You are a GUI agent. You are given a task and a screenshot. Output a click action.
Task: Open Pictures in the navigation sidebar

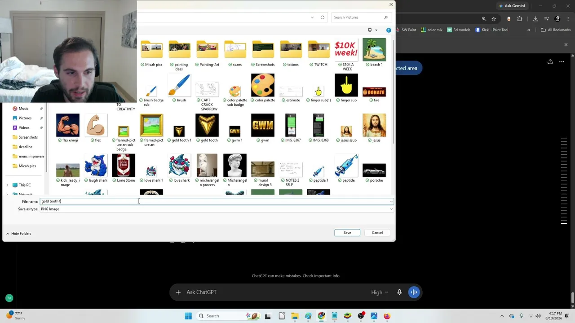25,118
